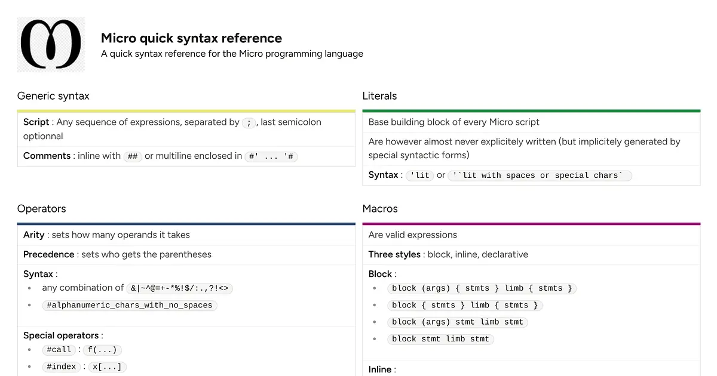Click the "Operators" section heading
The height and width of the screenshot is (376, 717).
pyautogui.click(x=41, y=209)
